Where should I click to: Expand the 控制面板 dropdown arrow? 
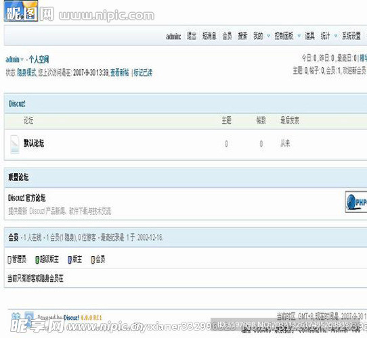299,36
